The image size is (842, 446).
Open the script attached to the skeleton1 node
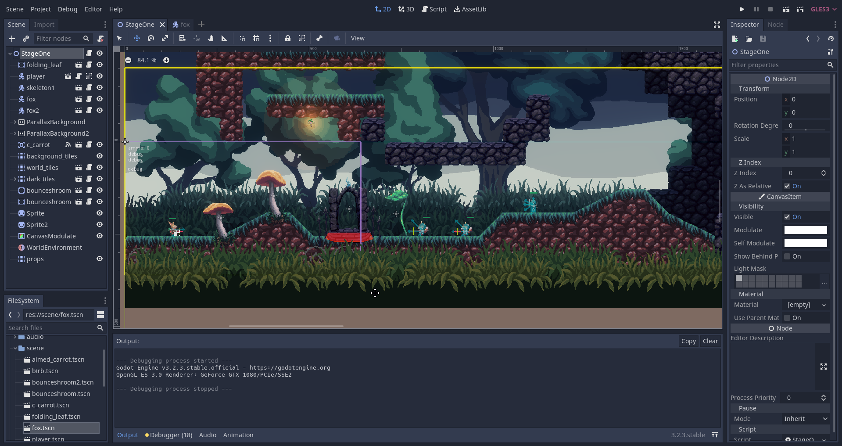pyautogui.click(x=89, y=88)
